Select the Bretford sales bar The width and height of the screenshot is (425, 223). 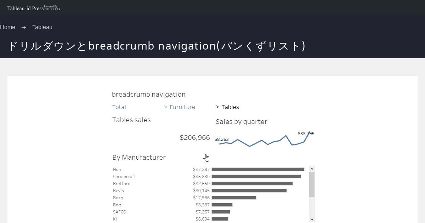(x=252, y=184)
